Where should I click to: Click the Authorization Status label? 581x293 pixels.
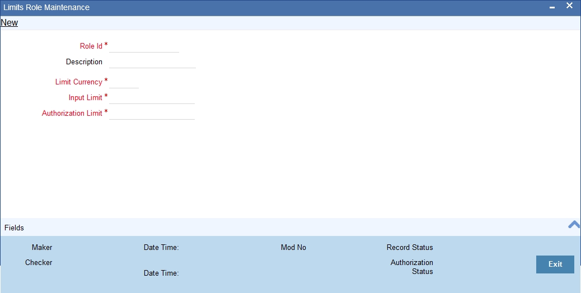coord(411,267)
